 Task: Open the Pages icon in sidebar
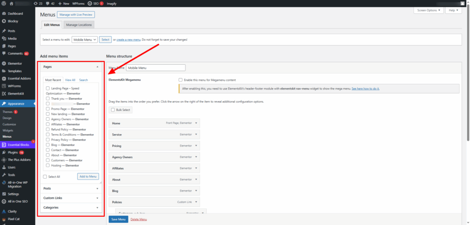(4, 46)
